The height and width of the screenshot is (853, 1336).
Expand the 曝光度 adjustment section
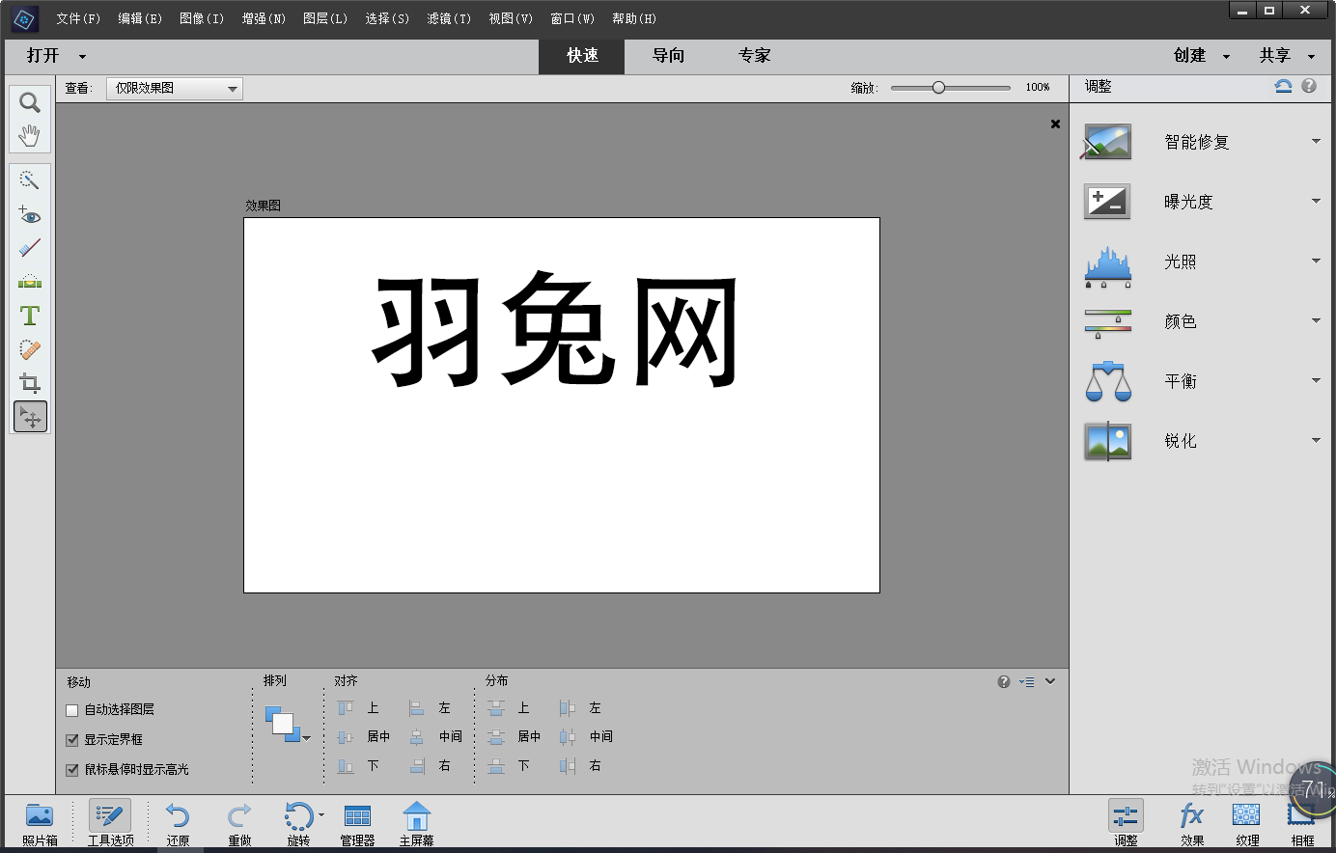(x=1315, y=202)
